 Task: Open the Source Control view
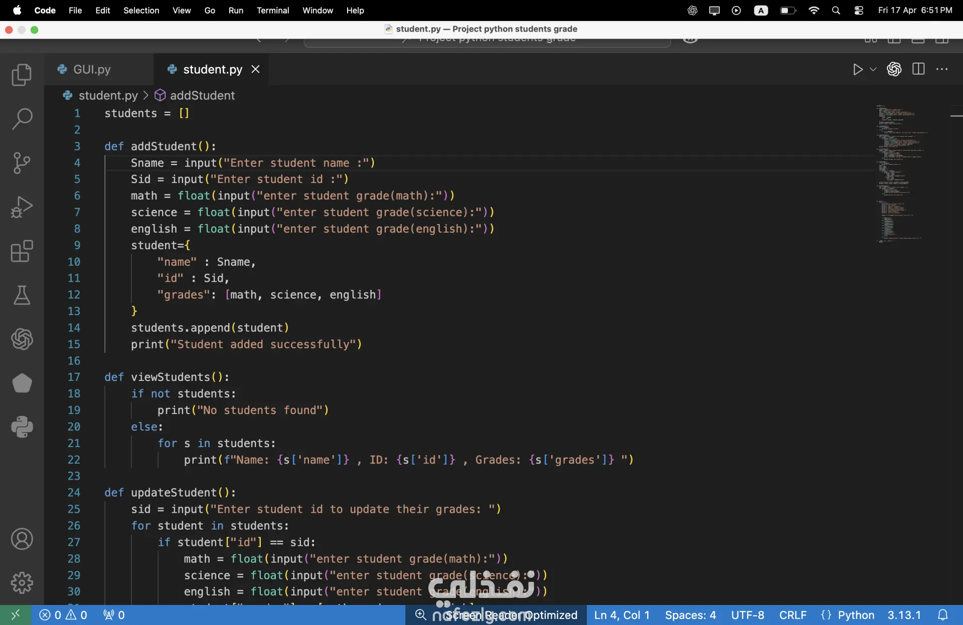coord(22,163)
